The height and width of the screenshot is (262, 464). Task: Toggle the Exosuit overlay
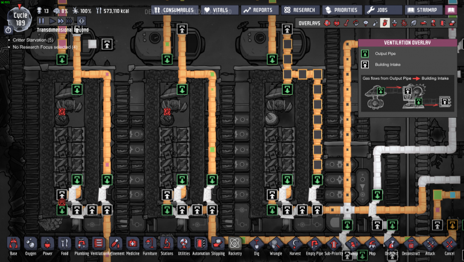pos(433,23)
